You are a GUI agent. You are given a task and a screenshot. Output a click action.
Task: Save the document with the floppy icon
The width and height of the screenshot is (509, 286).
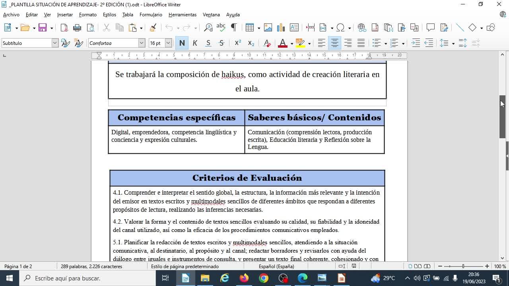[x=43, y=27]
